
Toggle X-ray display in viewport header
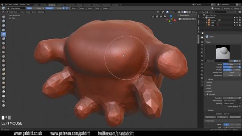[x=179, y=12]
